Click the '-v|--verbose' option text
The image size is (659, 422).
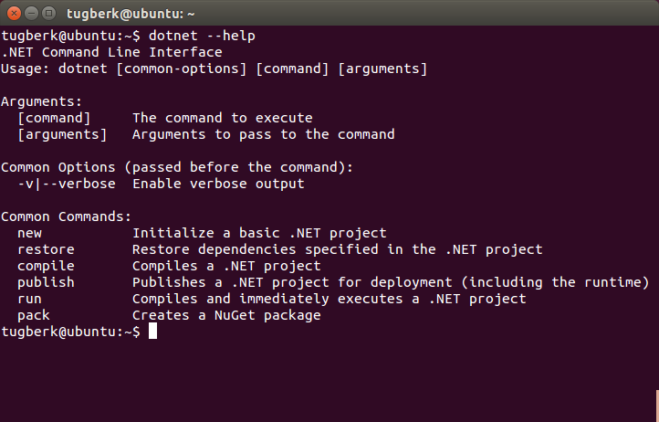pyautogui.click(x=67, y=184)
